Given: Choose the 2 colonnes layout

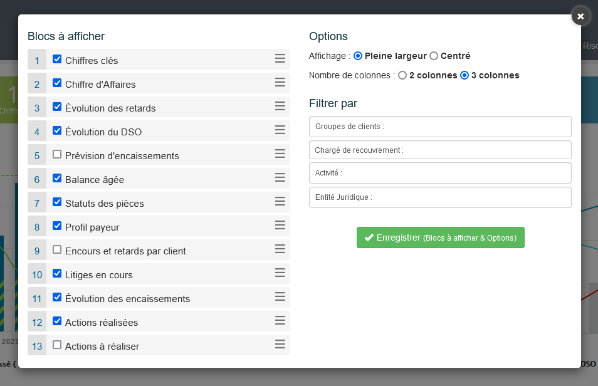Looking at the screenshot, I should [402, 75].
